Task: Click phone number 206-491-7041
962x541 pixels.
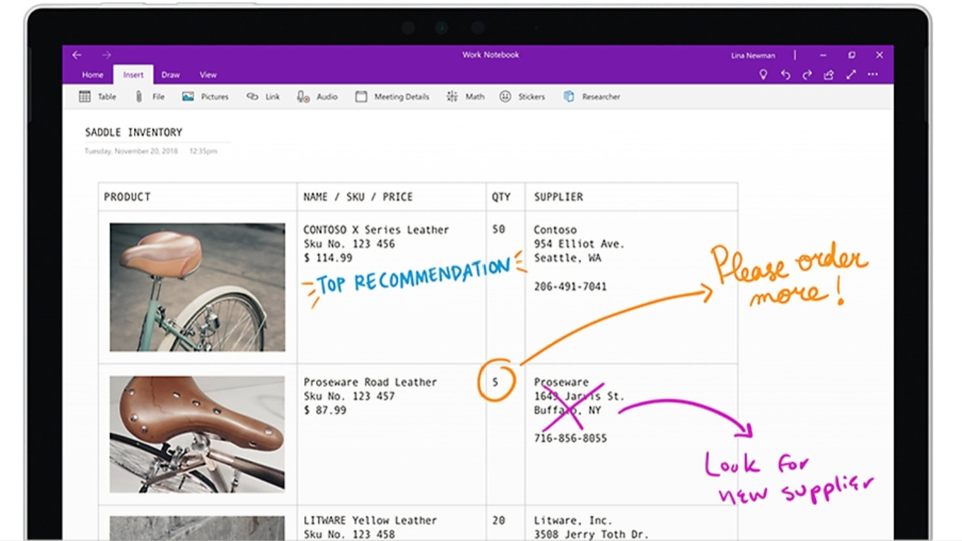Action: pos(570,286)
